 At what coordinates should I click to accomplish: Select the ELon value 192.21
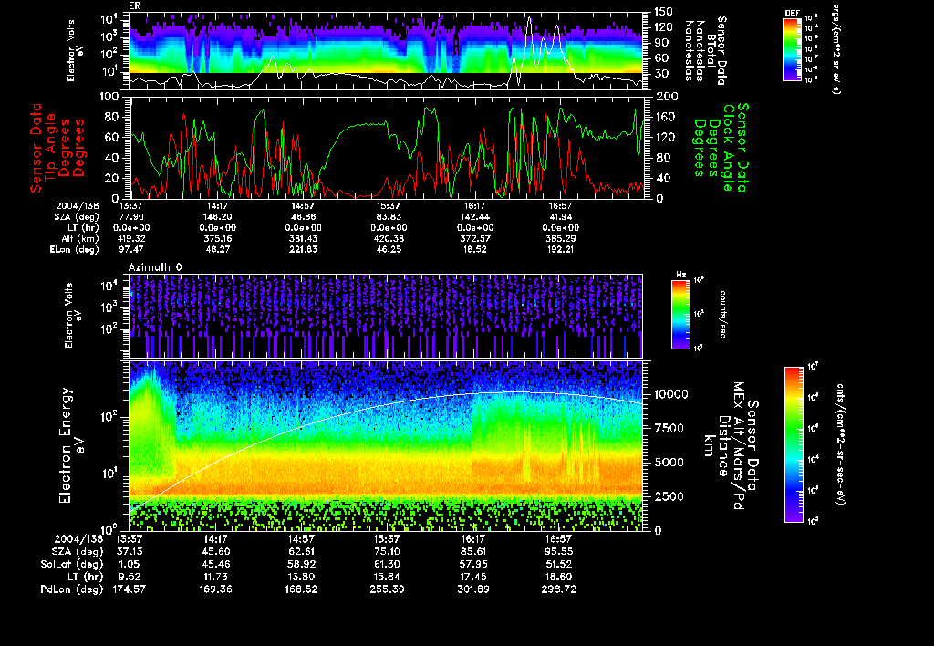561,250
